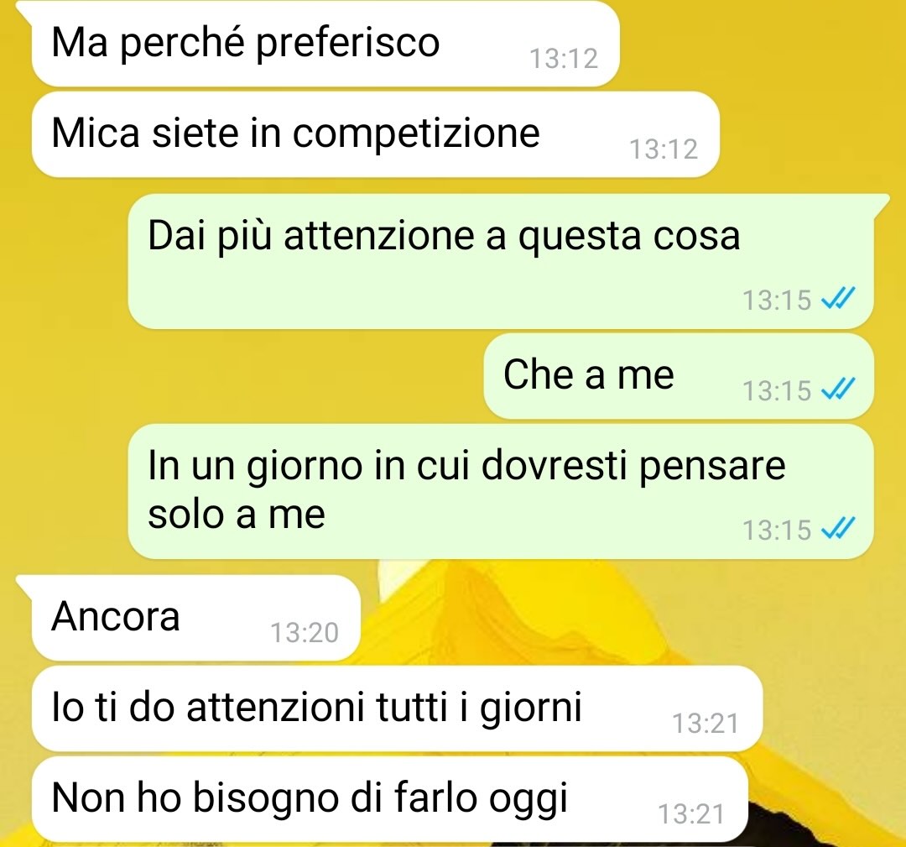Tap the "In un giorno in cui dovresti pensare" message
Image resolution: width=906 pixels, height=847 pixels.
pos(500,491)
